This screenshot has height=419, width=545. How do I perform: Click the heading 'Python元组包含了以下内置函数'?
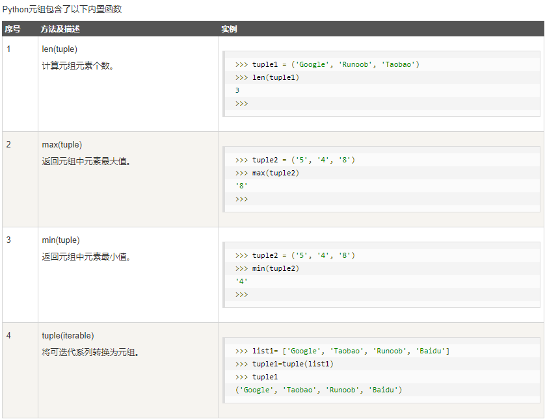pyautogui.click(x=62, y=9)
